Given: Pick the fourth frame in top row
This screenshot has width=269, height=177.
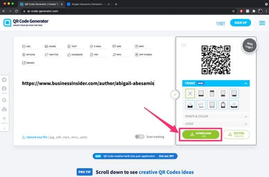Looking at the screenshot, I should coord(223,94).
